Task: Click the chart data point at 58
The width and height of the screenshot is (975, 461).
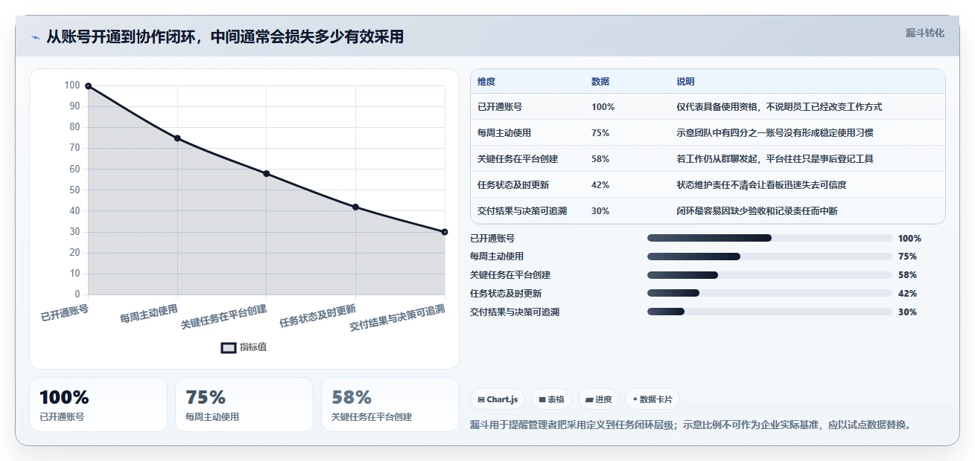Action: point(266,174)
